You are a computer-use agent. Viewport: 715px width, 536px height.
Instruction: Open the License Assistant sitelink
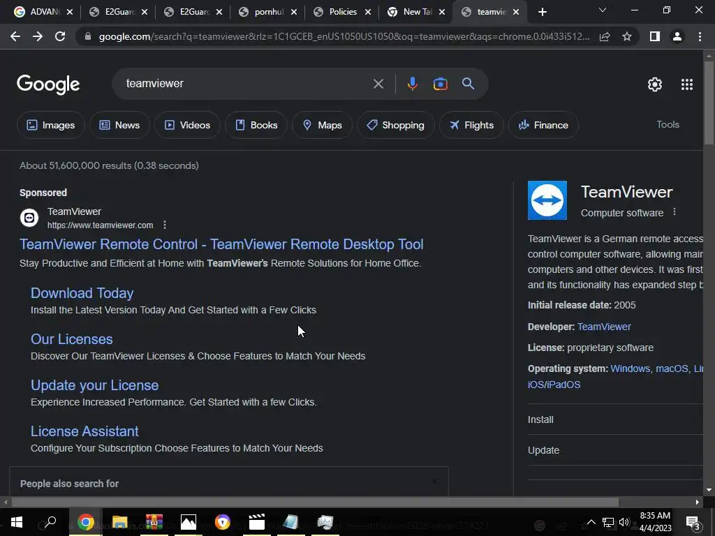click(x=84, y=431)
